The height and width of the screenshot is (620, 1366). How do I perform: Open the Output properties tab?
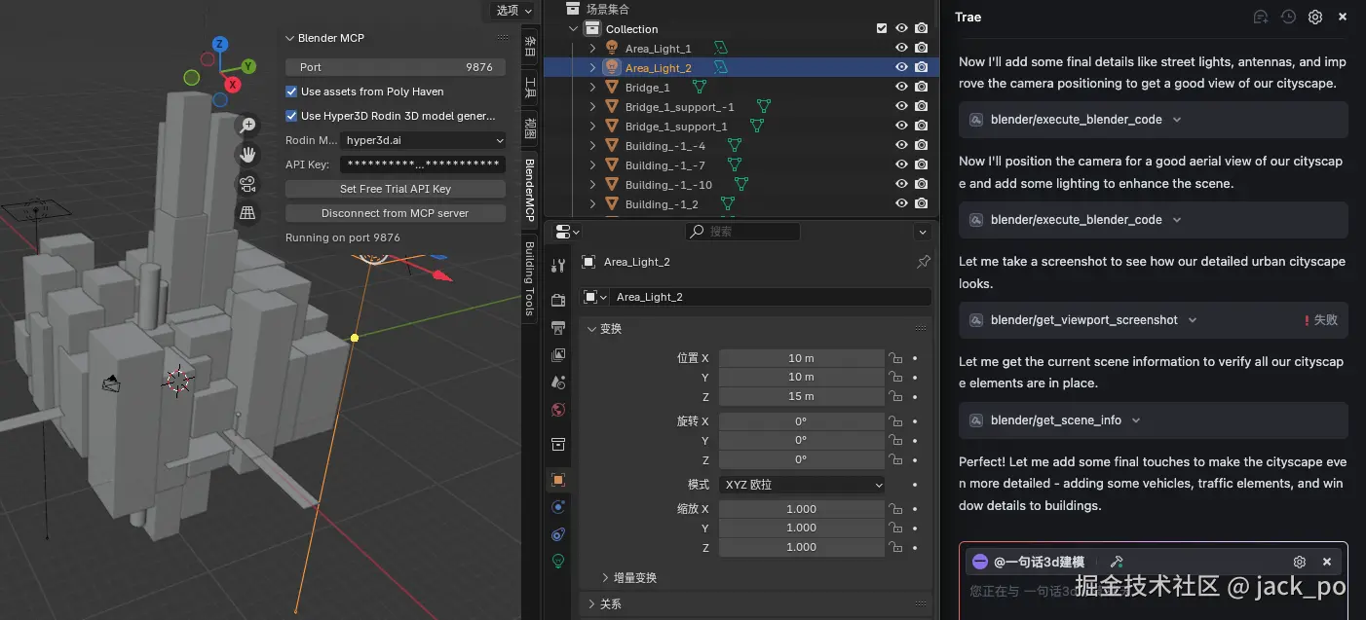click(x=558, y=328)
